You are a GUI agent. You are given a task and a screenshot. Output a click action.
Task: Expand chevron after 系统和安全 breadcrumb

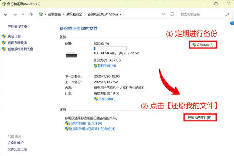tap(85, 15)
